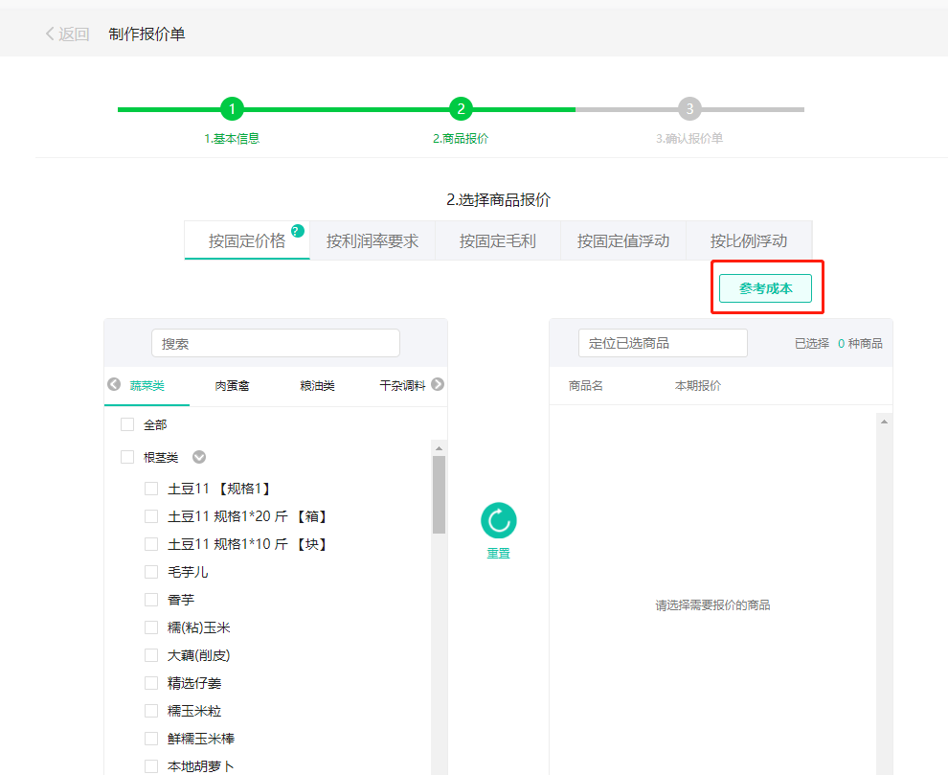Image resolution: width=948 pixels, height=775 pixels.
Task: Select step 1 circle 基本信息 in progress bar
Action: point(233,109)
